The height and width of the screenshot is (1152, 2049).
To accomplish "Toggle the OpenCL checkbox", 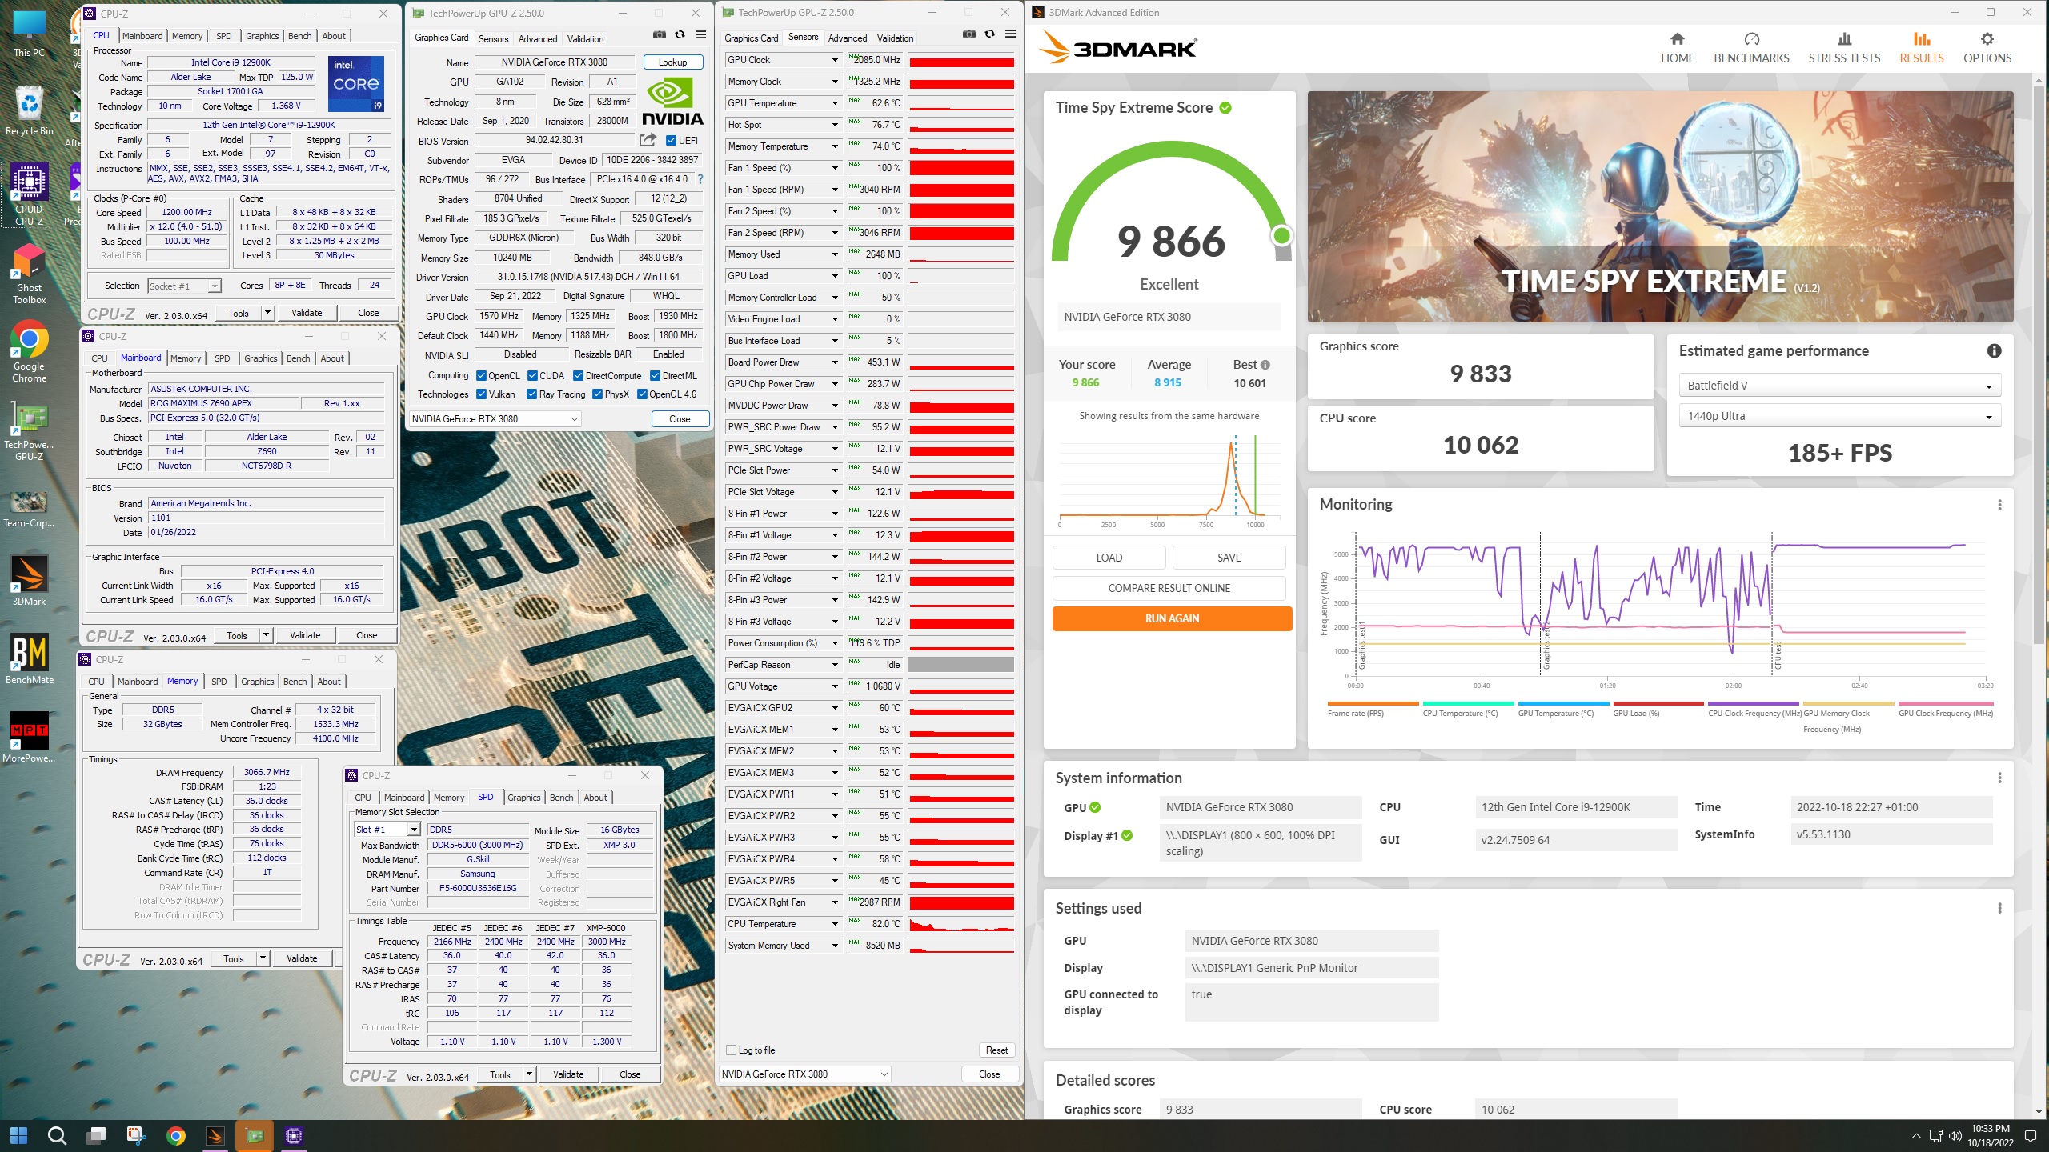I will 481,376.
